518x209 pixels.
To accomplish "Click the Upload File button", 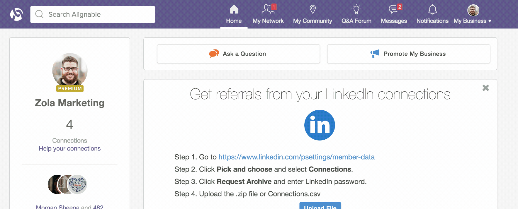I will coord(320,206).
